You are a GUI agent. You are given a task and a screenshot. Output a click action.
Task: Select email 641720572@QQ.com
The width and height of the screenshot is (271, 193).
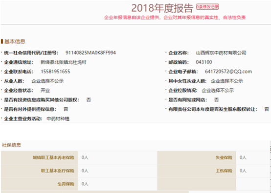(x=228, y=72)
